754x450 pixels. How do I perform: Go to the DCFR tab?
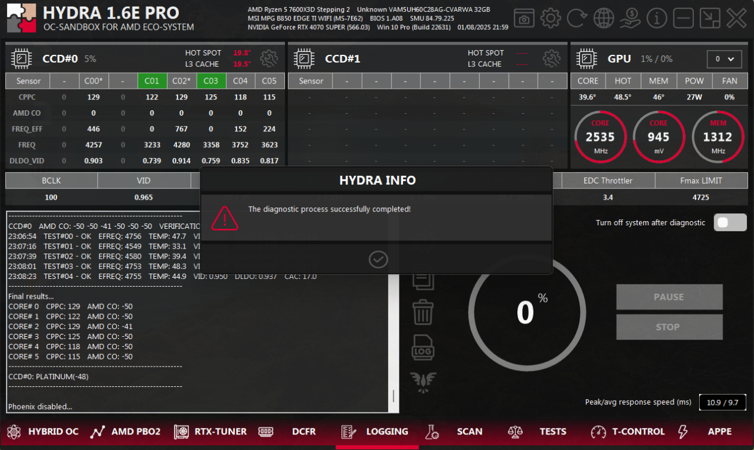(x=287, y=432)
